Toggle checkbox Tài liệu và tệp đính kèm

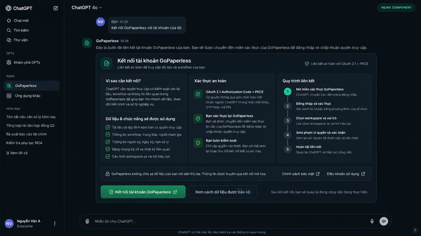(x=108, y=127)
